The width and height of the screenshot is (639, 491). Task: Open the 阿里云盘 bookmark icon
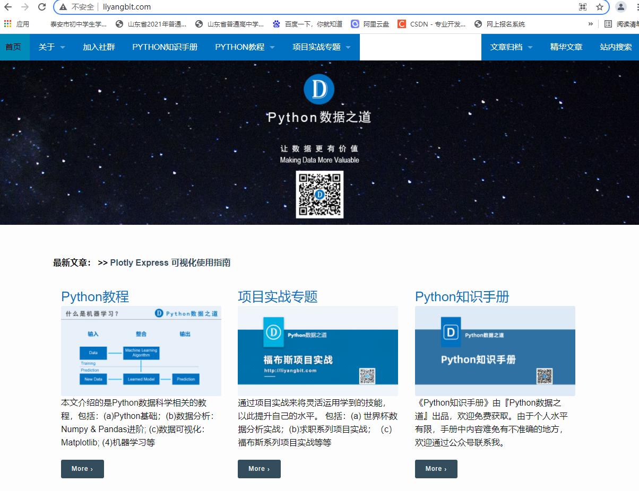pyautogui.click(x=355, y=24)
